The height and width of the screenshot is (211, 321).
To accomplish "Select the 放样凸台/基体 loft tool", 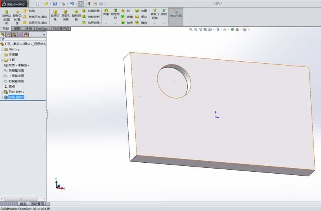I will pos(35,17).
